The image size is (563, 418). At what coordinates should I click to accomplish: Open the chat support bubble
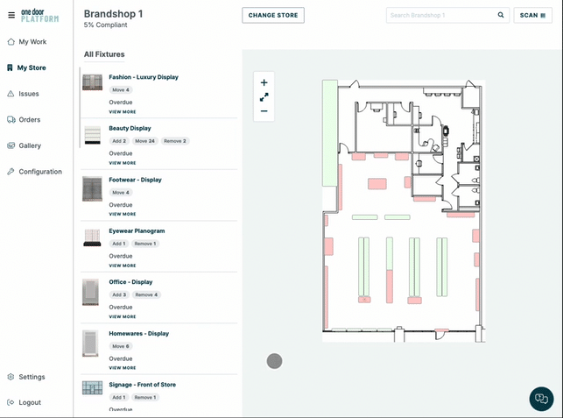pyautogui.click(x=541, y=399)
